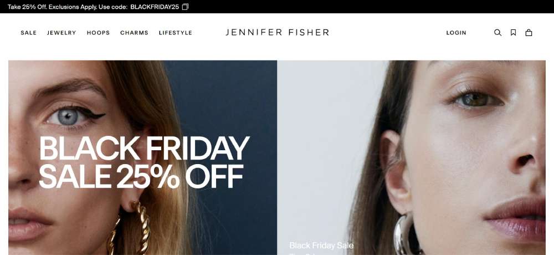The width and height of the screenshot is (554, 255).
Task: Open the JEWELRY navigation menu
Action: point(61,33)
